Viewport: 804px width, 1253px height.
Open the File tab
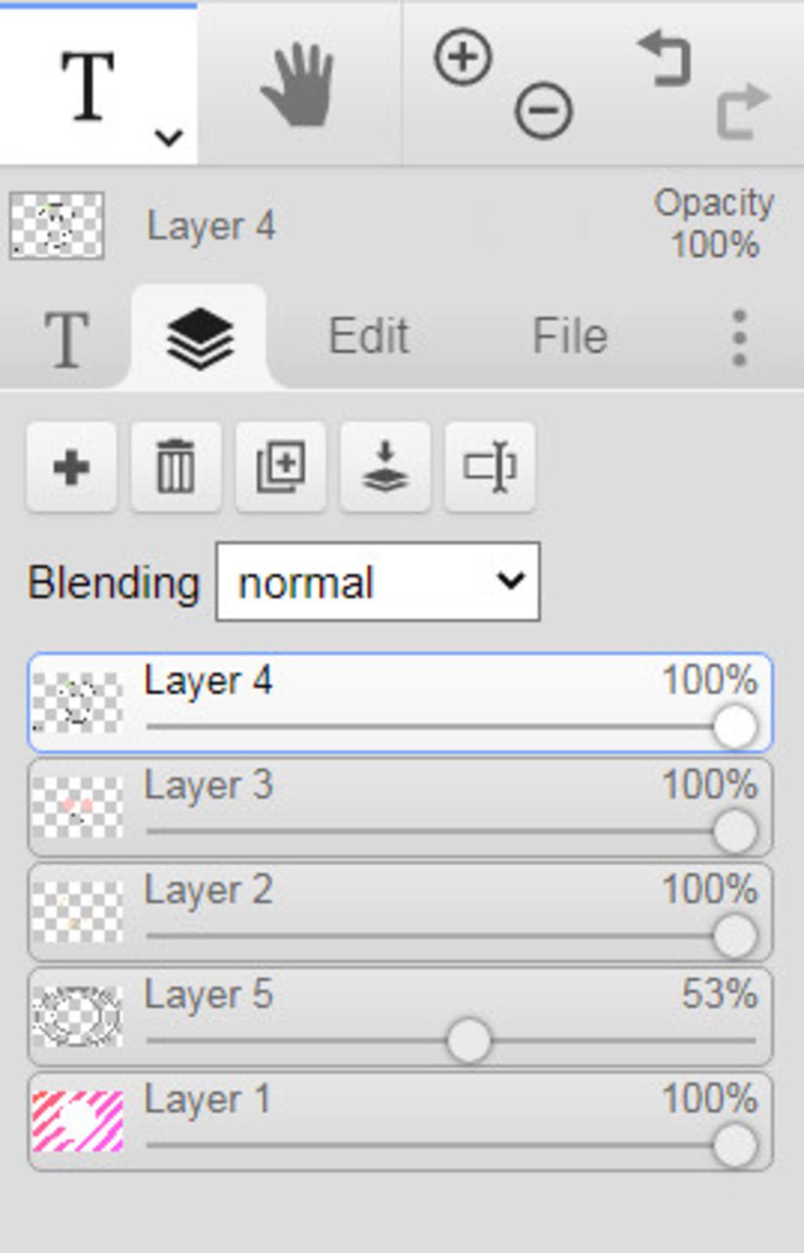[570, 336]
